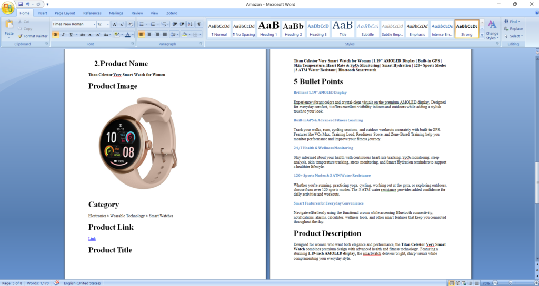
Task: Activate the Format Painter tool
Action: tap(33, 36)
